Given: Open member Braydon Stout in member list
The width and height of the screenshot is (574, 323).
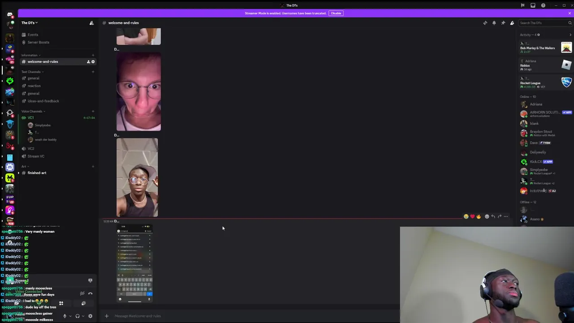Looking at the screenshot, I should [x=546, y=133].
